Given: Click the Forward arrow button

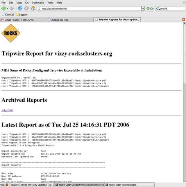Looking at the screenshot, I should coord(12,9).
